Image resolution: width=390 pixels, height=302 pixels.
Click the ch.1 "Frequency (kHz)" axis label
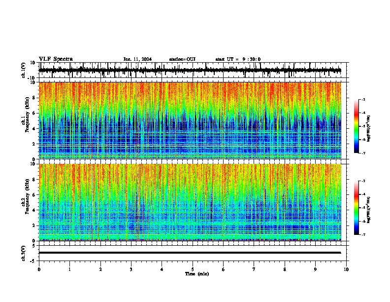(28, 114)
